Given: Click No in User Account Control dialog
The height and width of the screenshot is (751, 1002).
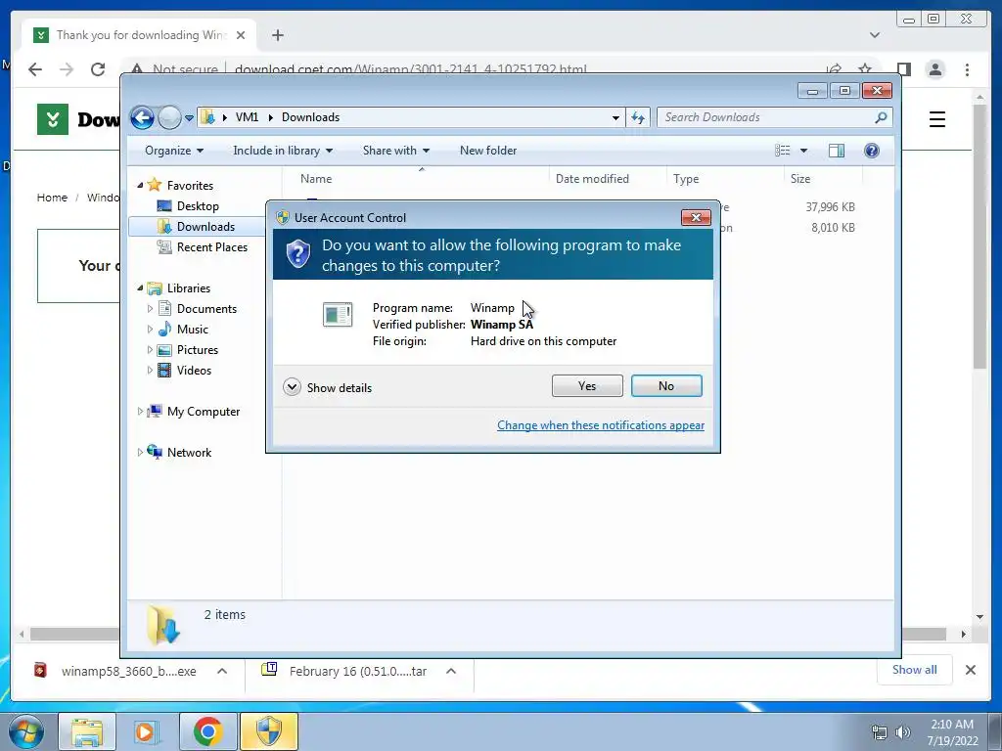Looking at the screenshot, I should [x=665, y=385].
